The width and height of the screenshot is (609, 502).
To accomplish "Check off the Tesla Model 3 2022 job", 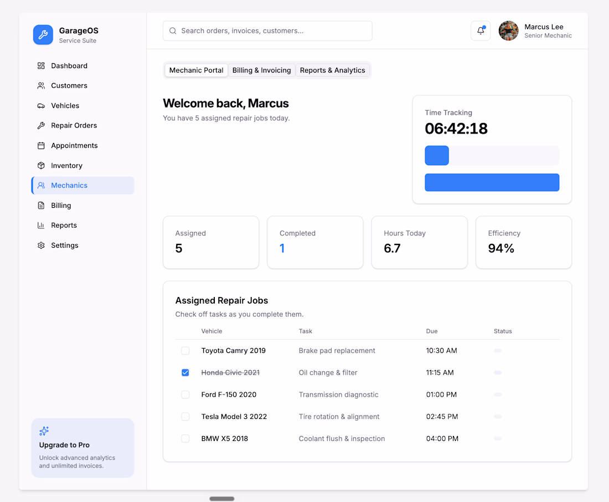I will pyautogui.click(x=185, y=417).
